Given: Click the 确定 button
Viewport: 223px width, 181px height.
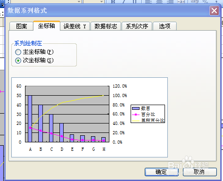Looking at the screenshot, I should coord(162,172).
